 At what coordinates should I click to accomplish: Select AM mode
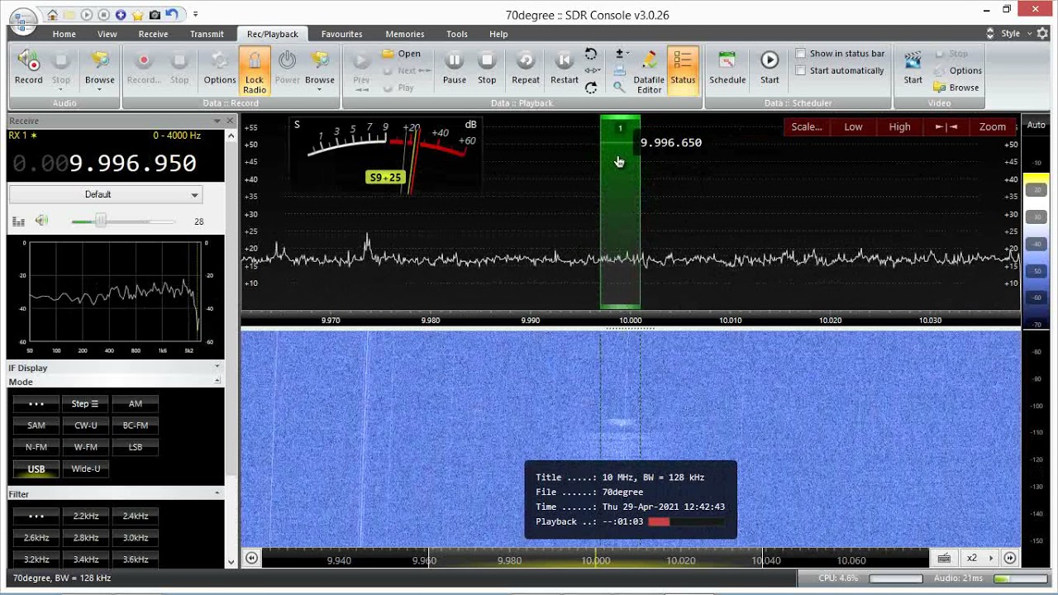(x=136, y=404)
